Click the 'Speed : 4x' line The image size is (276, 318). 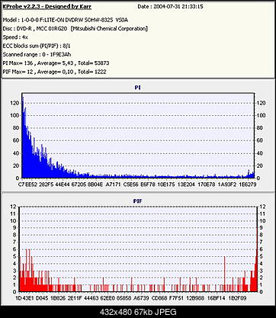pyautogui.click(x=15, y=37)
